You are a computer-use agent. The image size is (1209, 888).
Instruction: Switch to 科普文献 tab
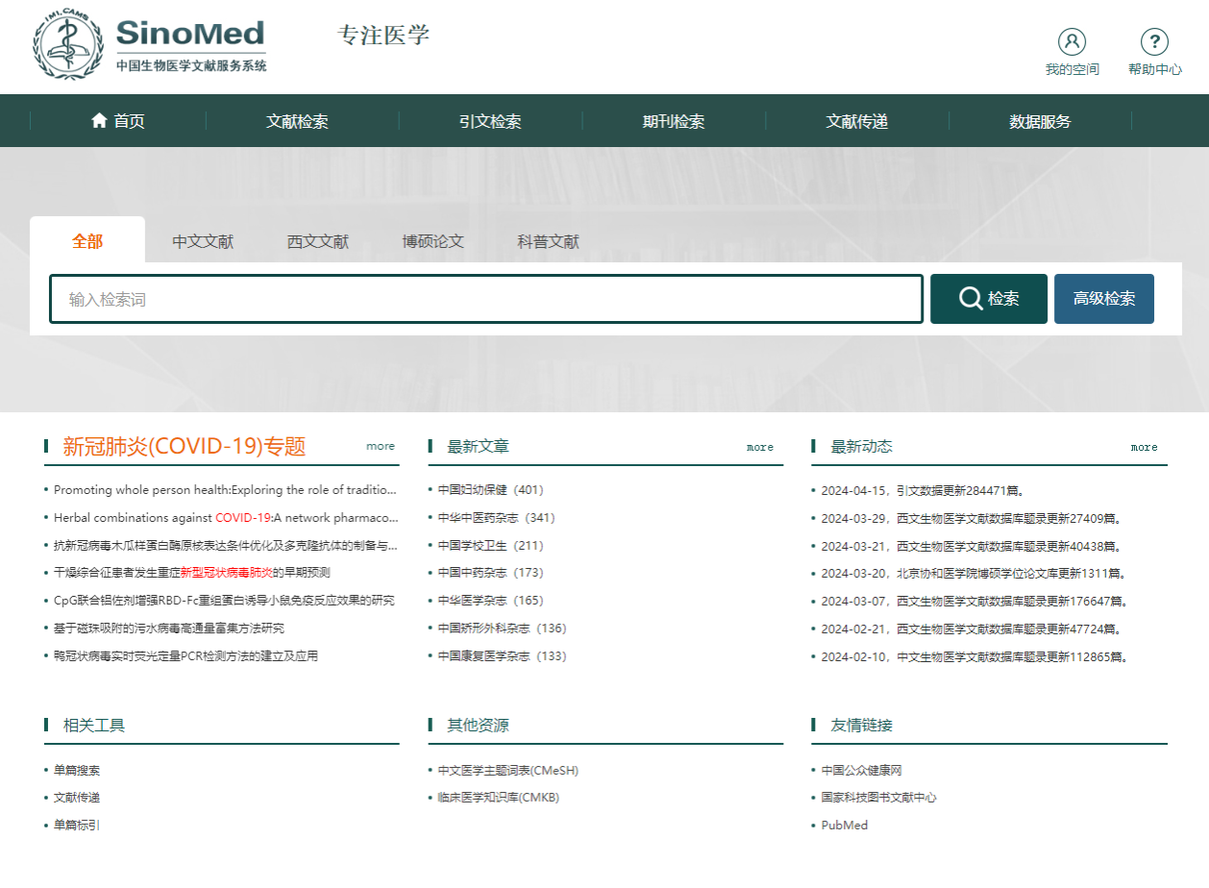point(549,241)
